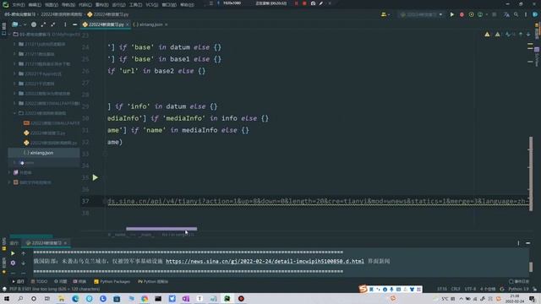Viewport: 541px width, 304px height.
Task: Open the profiler run icon
Action: pos(480,14)
